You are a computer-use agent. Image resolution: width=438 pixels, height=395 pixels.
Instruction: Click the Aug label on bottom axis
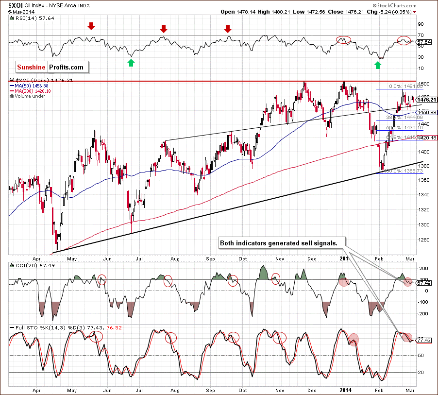click(175, 390)
